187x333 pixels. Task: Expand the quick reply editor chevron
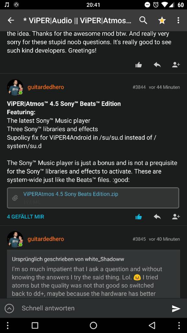9,308
